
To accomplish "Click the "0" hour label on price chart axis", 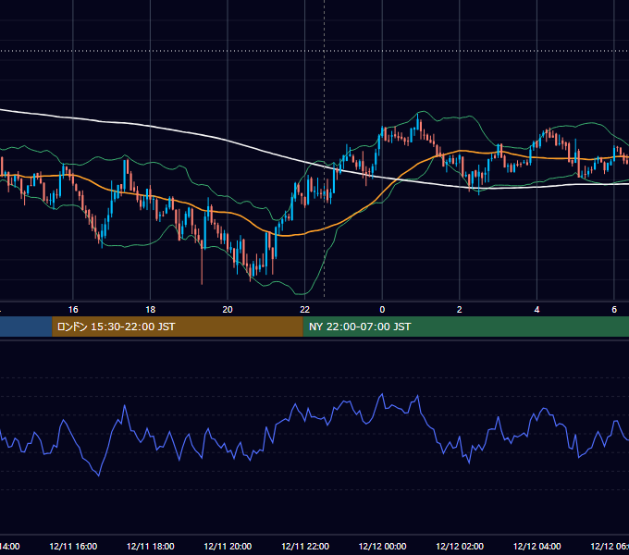I will (x=382, y=310).
